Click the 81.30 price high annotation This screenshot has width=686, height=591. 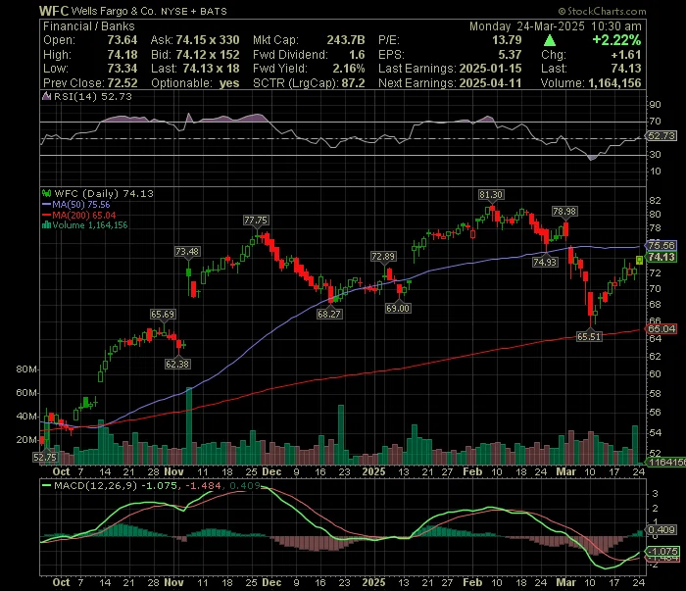pos(490,195)
